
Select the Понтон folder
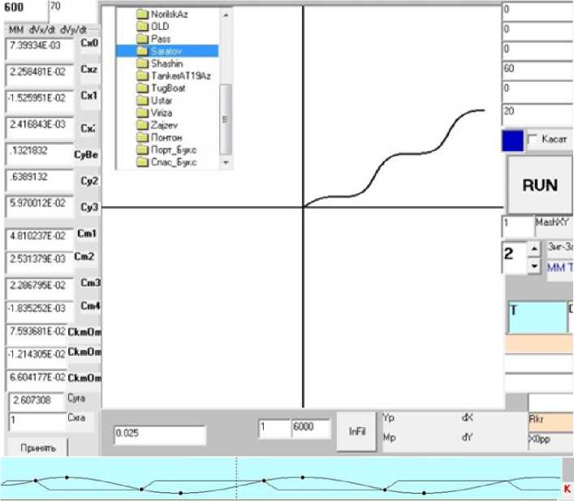(x=160, y=138)
